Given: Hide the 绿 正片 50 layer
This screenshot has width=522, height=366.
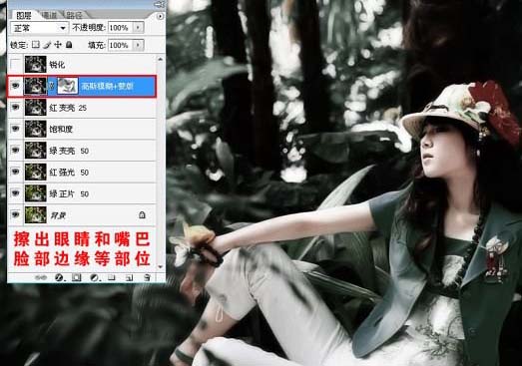Looking at the screenshot, I should point(15,193).
